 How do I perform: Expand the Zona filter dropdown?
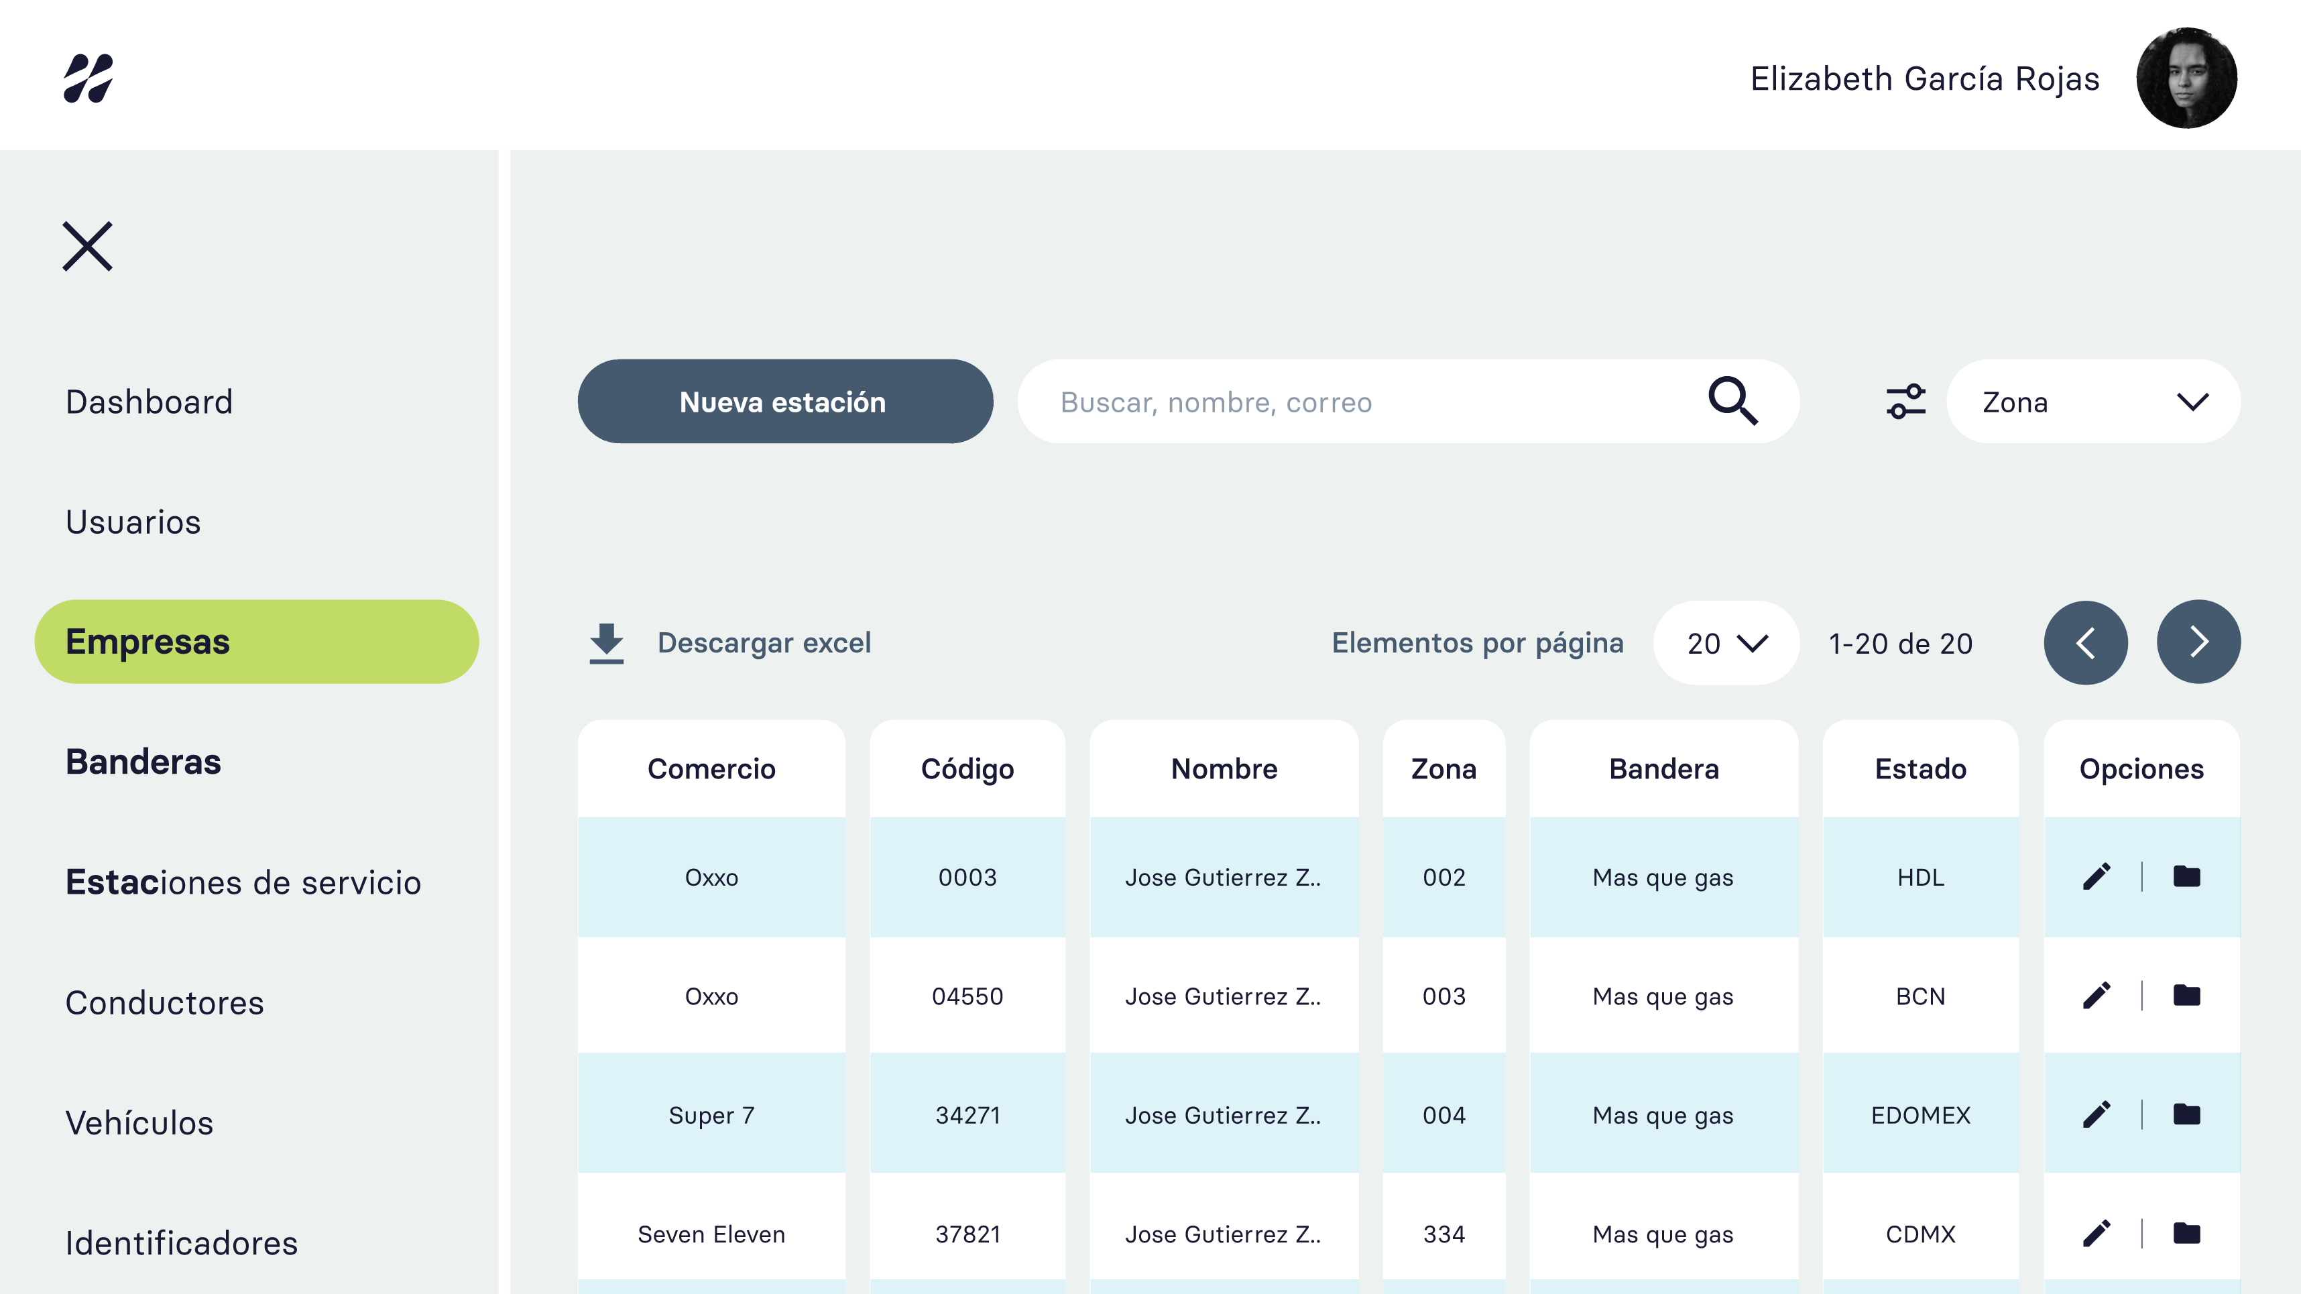pyautogui.click(x=2093, y=402)
